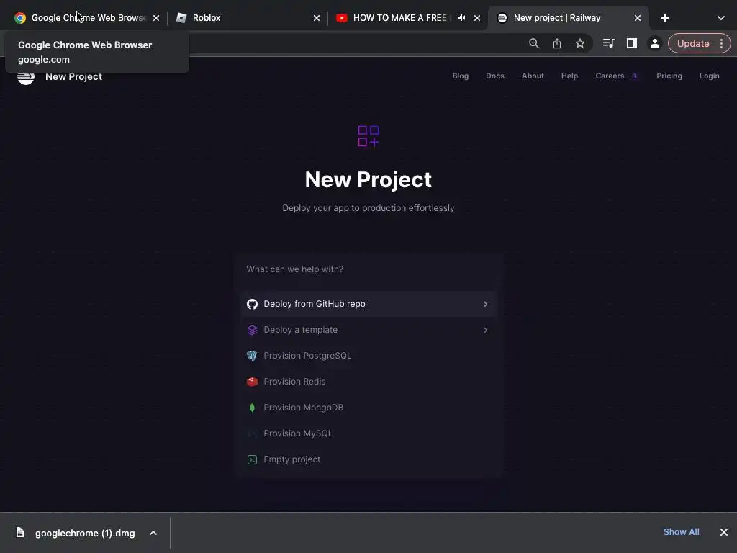This screenshot has height=553, width=737.
Task: Open the Chrome profile avatar icon
Action: pyautogui.click(x=655, y=43)
